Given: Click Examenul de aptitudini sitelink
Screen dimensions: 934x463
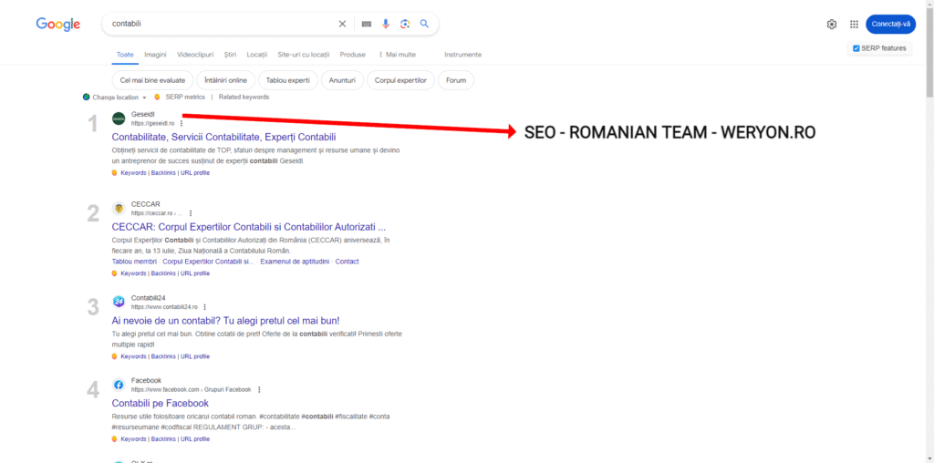Looking at the screenshot, I should 295,262.
